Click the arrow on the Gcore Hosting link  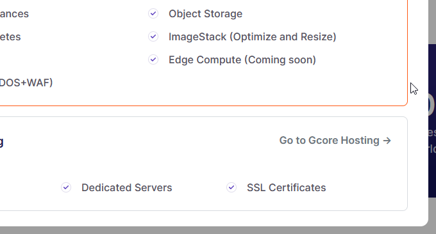(387, 141)
